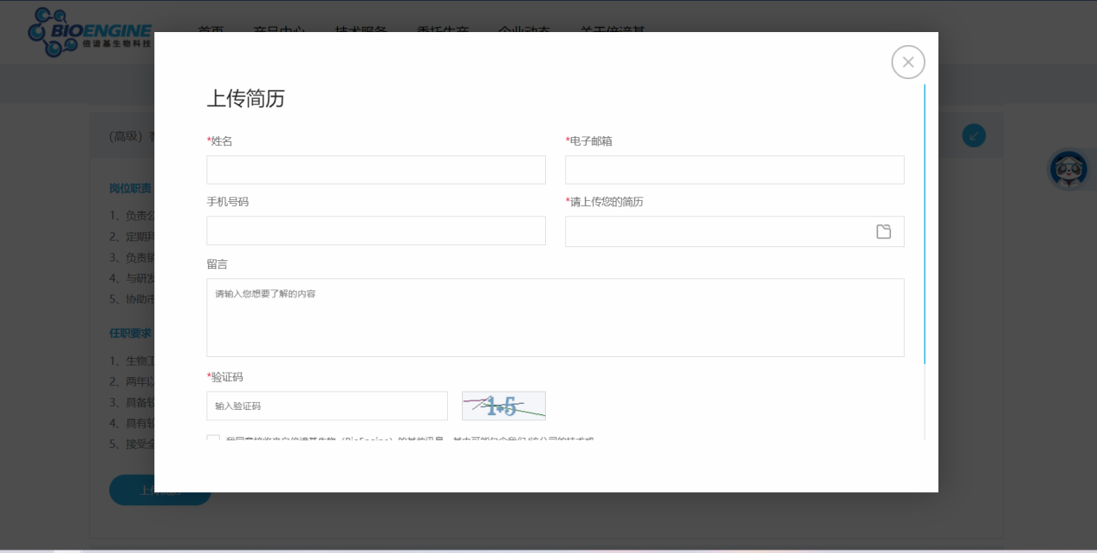Click into the 留言 message textarea
The width and height of the screenshot is (1097, 553).
[555, 318]
